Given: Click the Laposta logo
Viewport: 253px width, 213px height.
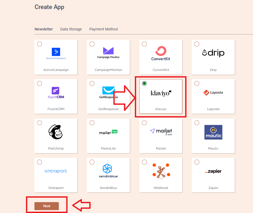Looking at the screenshot, I should (x=213, y=93).
